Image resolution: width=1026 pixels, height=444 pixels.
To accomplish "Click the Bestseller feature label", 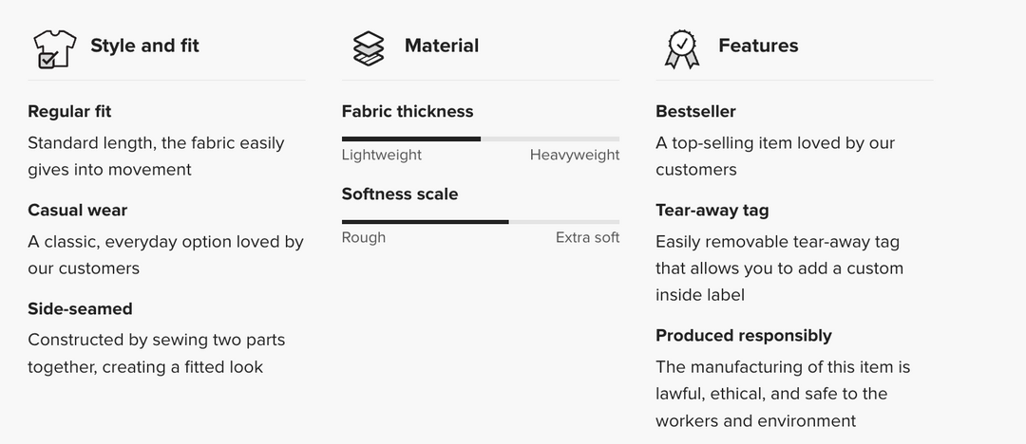I will (x=695, y=111).
